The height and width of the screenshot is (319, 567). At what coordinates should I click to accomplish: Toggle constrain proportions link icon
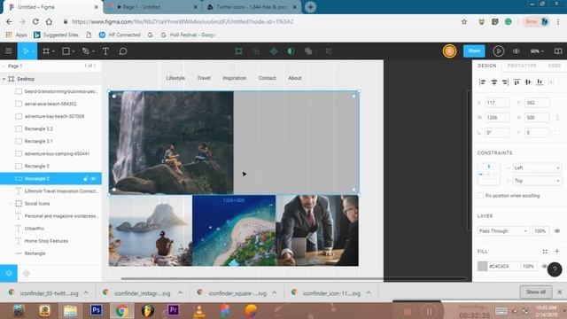click(557, 118)
